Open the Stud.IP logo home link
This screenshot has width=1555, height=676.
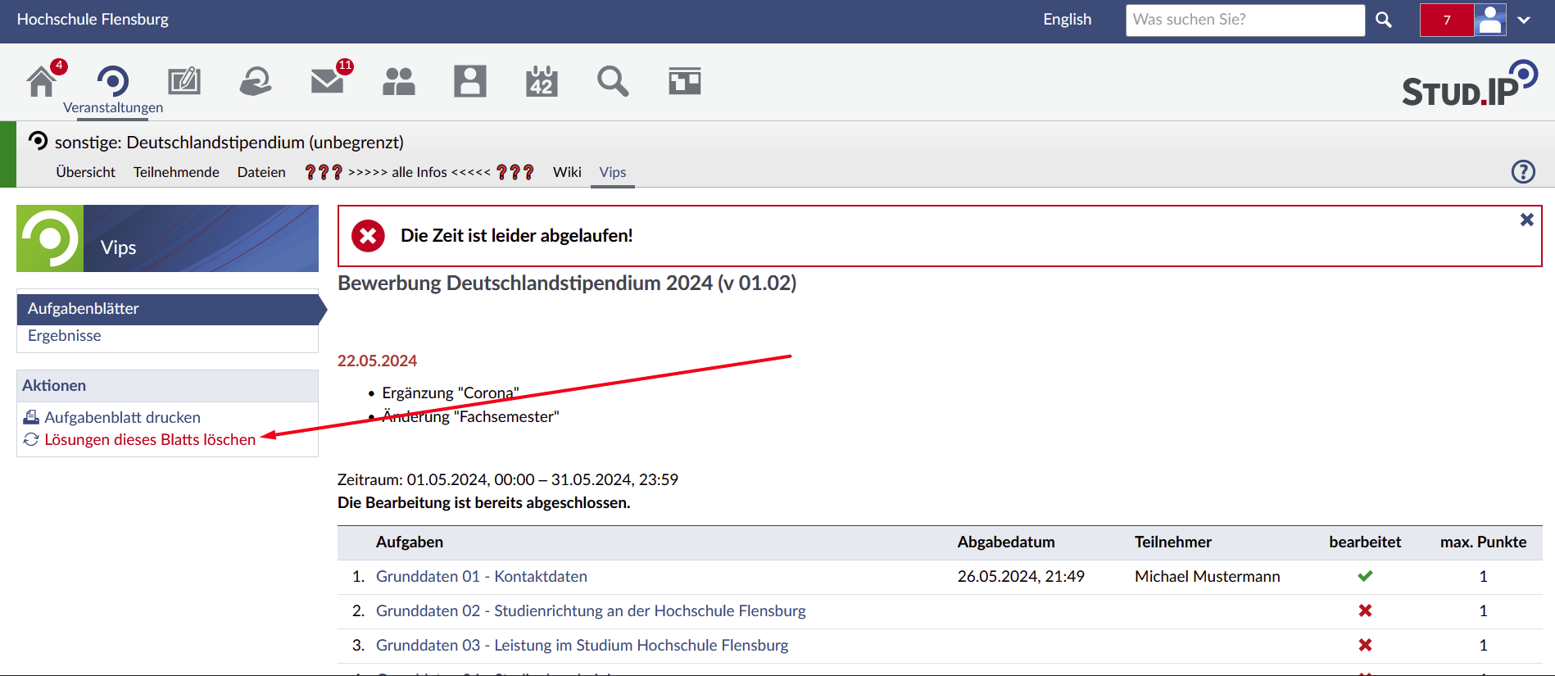(x=1469, y=84)
